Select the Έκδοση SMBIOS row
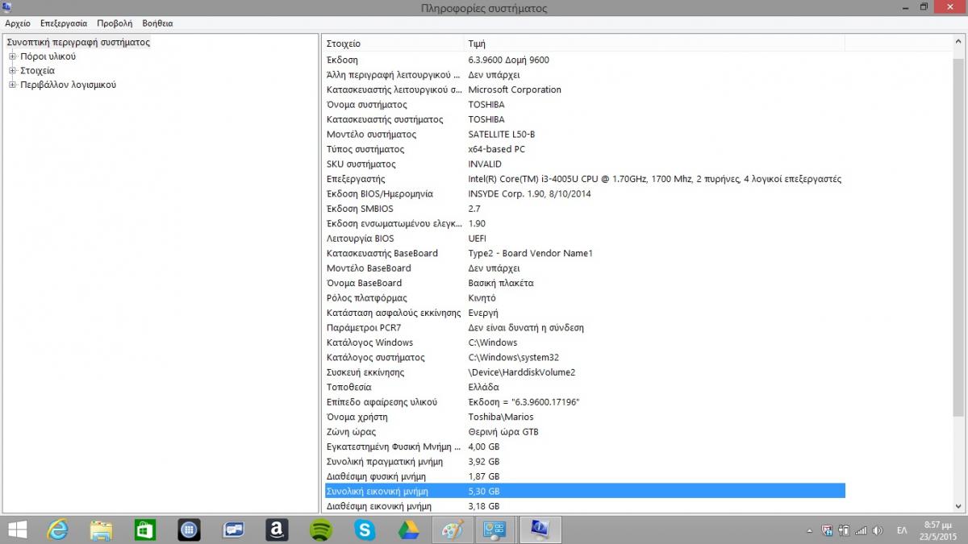The image size is (968, 544). pos(585,209)
